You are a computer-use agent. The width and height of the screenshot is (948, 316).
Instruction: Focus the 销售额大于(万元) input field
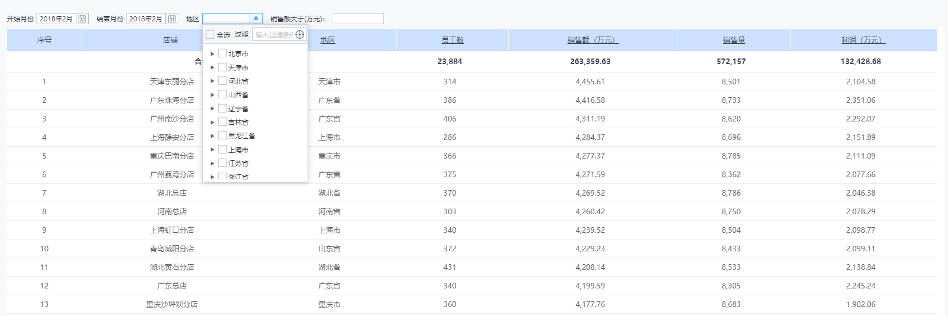358,19
